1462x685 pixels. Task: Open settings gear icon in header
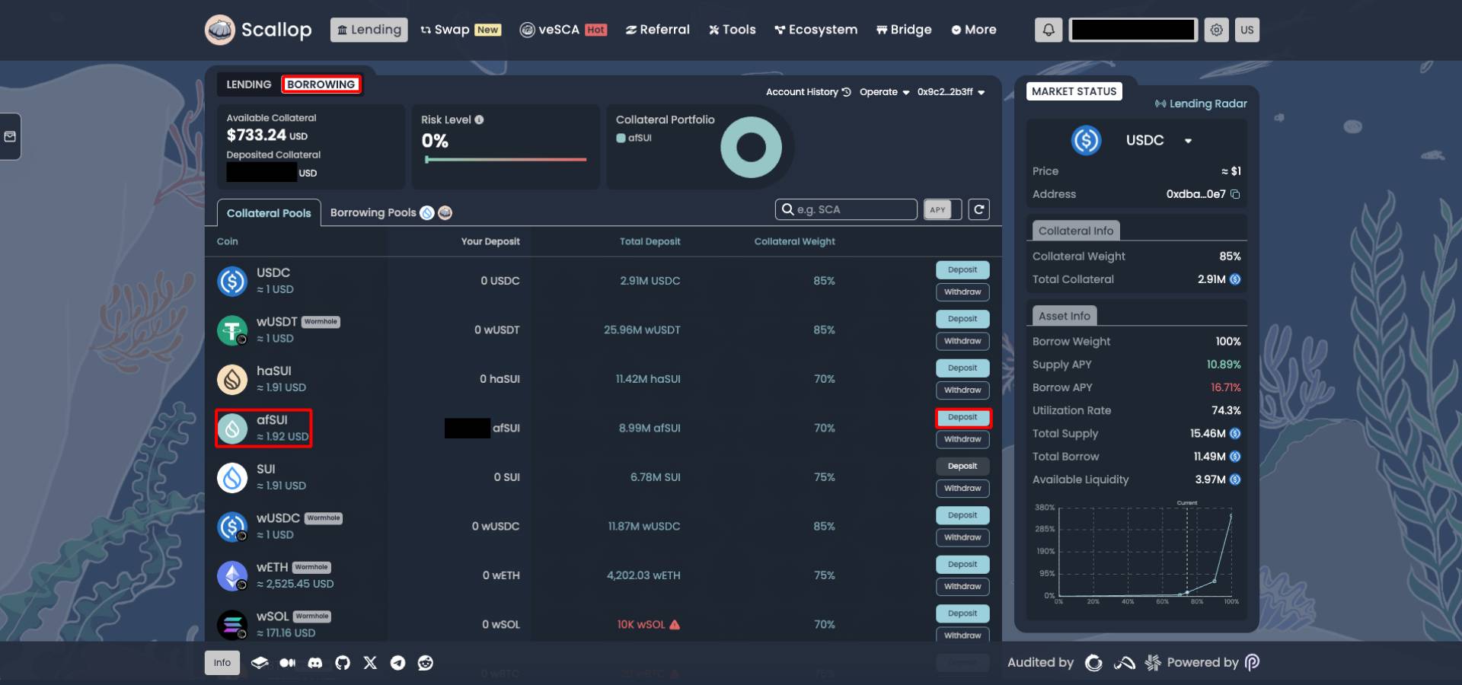pos(1216,30)
